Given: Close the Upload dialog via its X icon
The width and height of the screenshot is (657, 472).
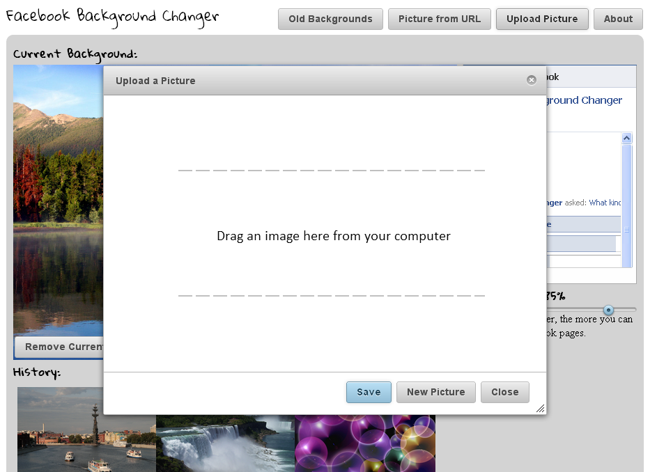Looking at the screenshot, I should pyautogui.click(x=532, y=79).
